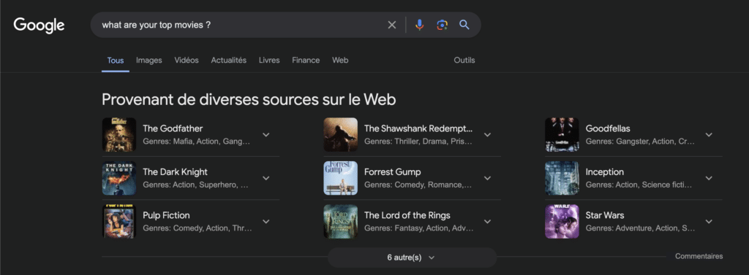Clear the search query with the X icon

click(x=392, y=26)
